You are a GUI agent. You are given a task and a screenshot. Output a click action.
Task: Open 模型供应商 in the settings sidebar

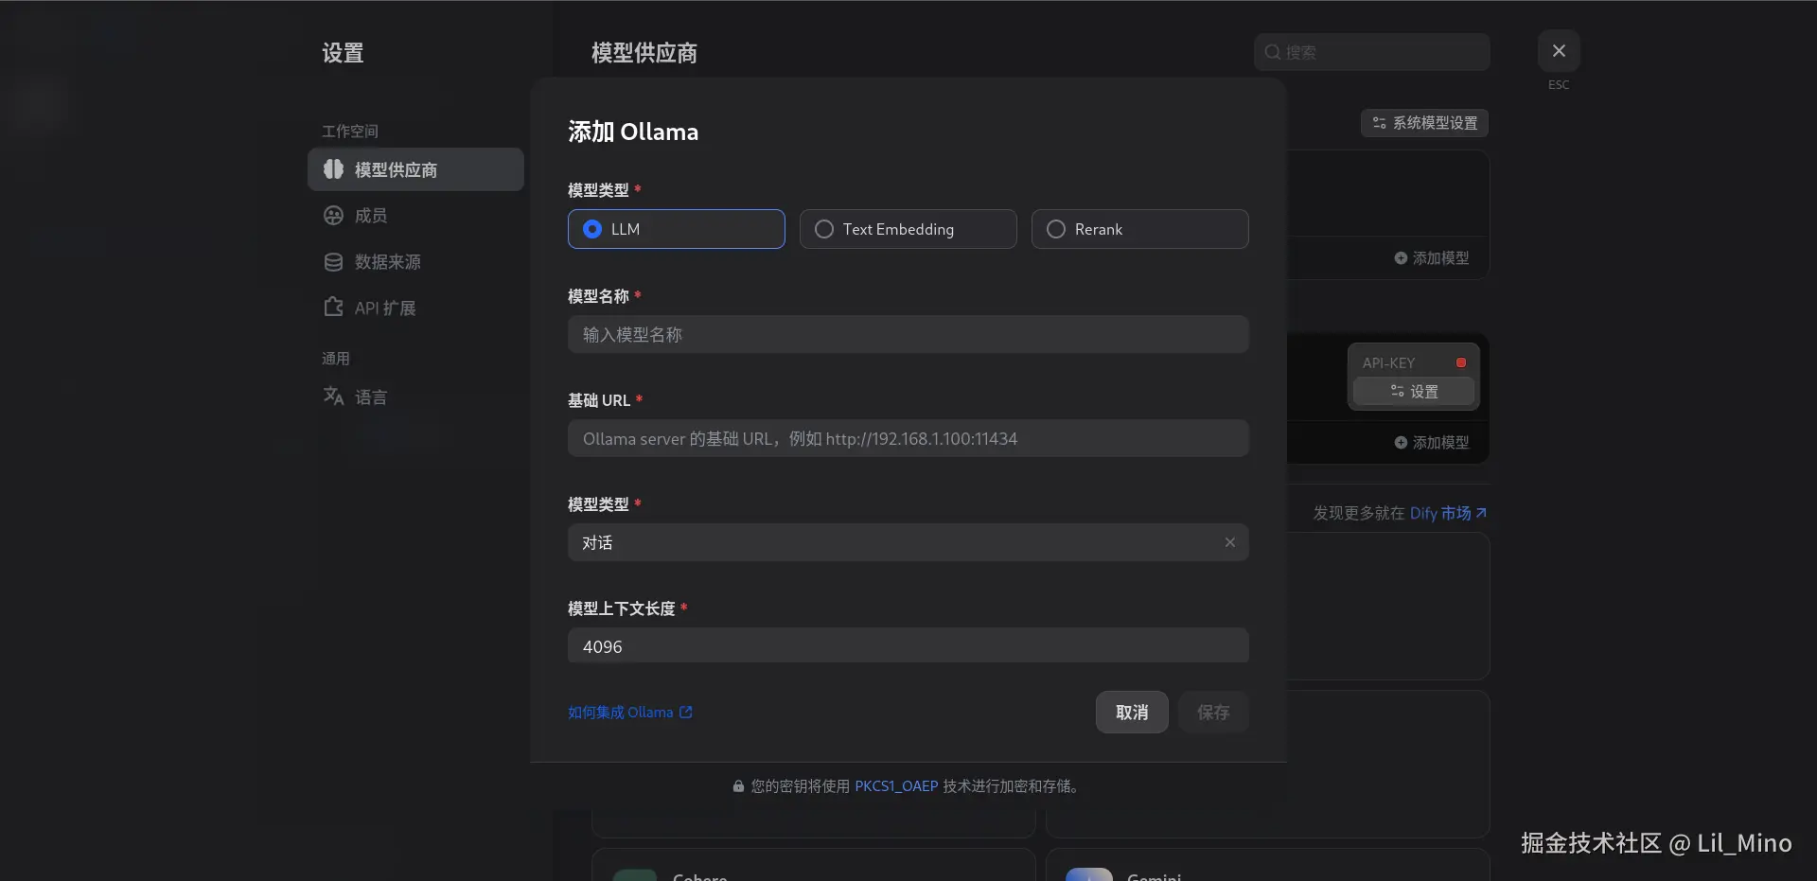click(x=415, y=169)
